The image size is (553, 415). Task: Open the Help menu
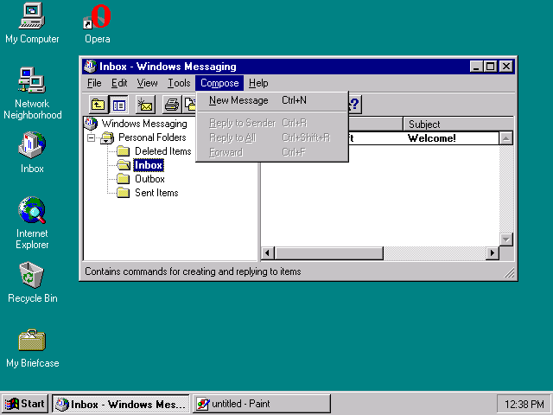[258, 83]
